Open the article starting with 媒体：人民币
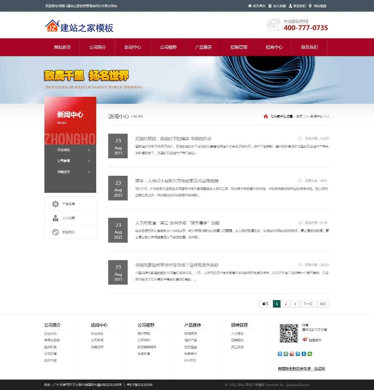This screenshot has height=390, width=374. 177,181
